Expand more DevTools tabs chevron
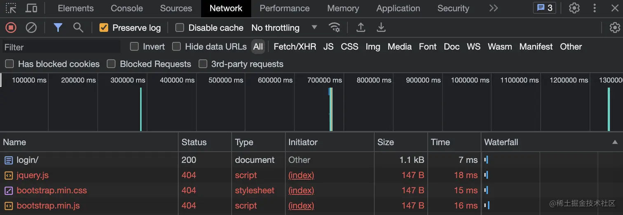The height and width of the screenshot is (215, 623). click(x=493, y=8)
